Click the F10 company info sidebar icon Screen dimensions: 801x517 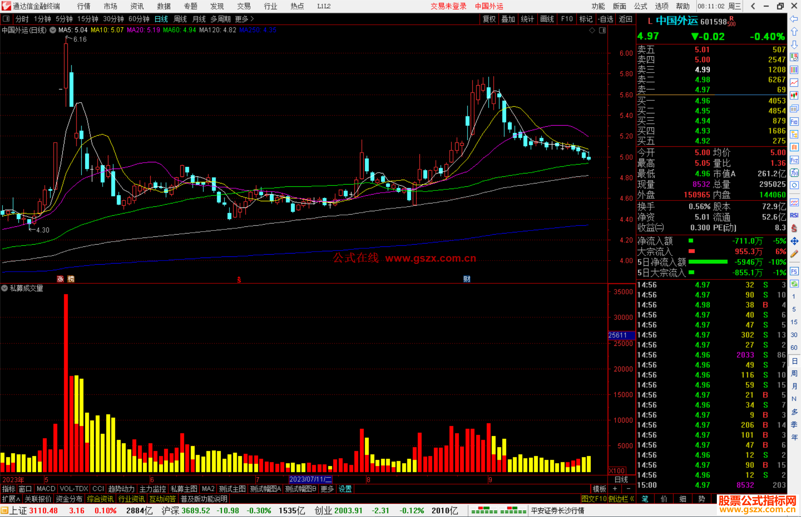click(794, 122)
